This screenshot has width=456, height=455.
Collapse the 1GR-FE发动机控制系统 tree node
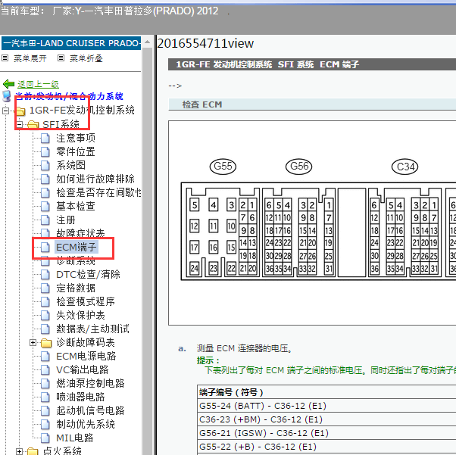(x=5, y=111)
